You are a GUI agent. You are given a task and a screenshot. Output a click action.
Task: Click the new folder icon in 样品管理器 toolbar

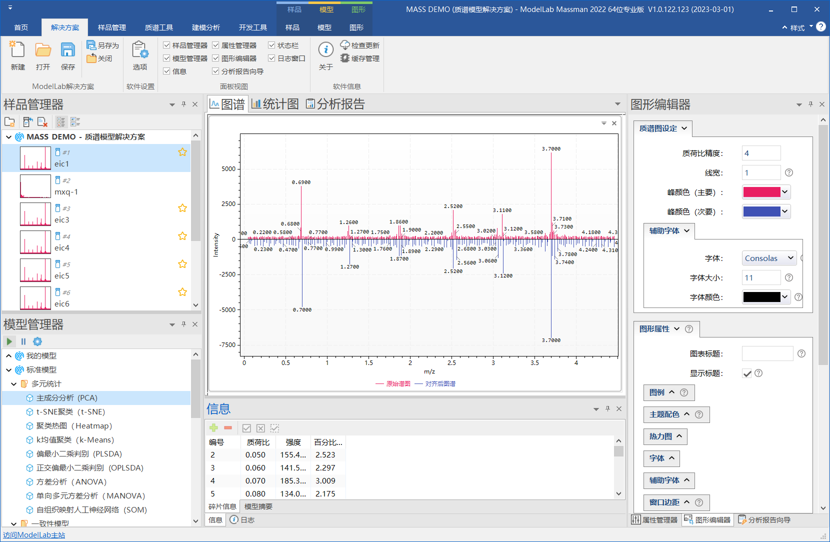9,122
